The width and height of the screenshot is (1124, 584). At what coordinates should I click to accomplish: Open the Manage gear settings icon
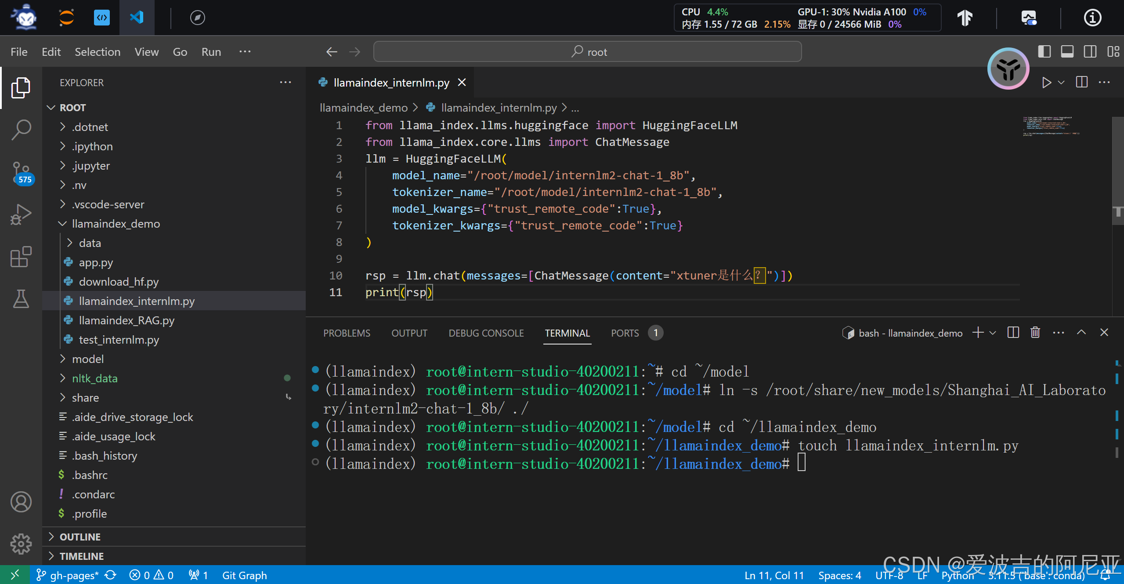[x=21, y=544]
